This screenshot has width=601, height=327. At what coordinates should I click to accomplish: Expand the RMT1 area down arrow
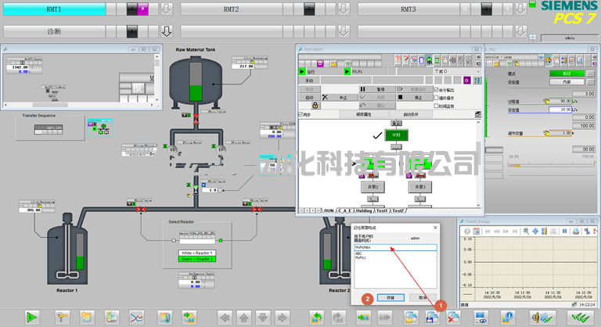click(166, 10)
